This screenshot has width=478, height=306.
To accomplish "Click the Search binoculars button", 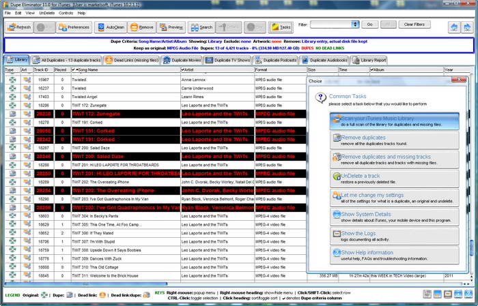I will 201,27.
